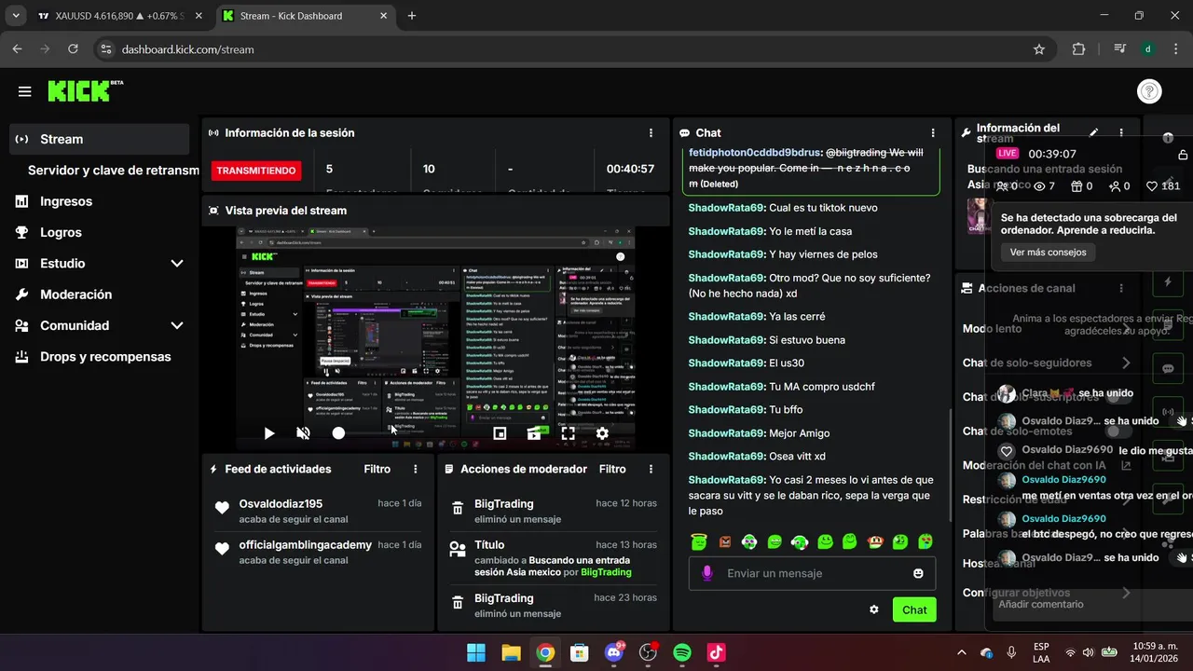Click the TRANSMITIENDO live status badge
This screenshot has height=671, width=1193.
pos(256,171)
